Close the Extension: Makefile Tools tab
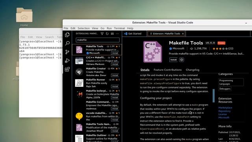Viewport: 252px width, 142px height. click(x=183, y=34)
